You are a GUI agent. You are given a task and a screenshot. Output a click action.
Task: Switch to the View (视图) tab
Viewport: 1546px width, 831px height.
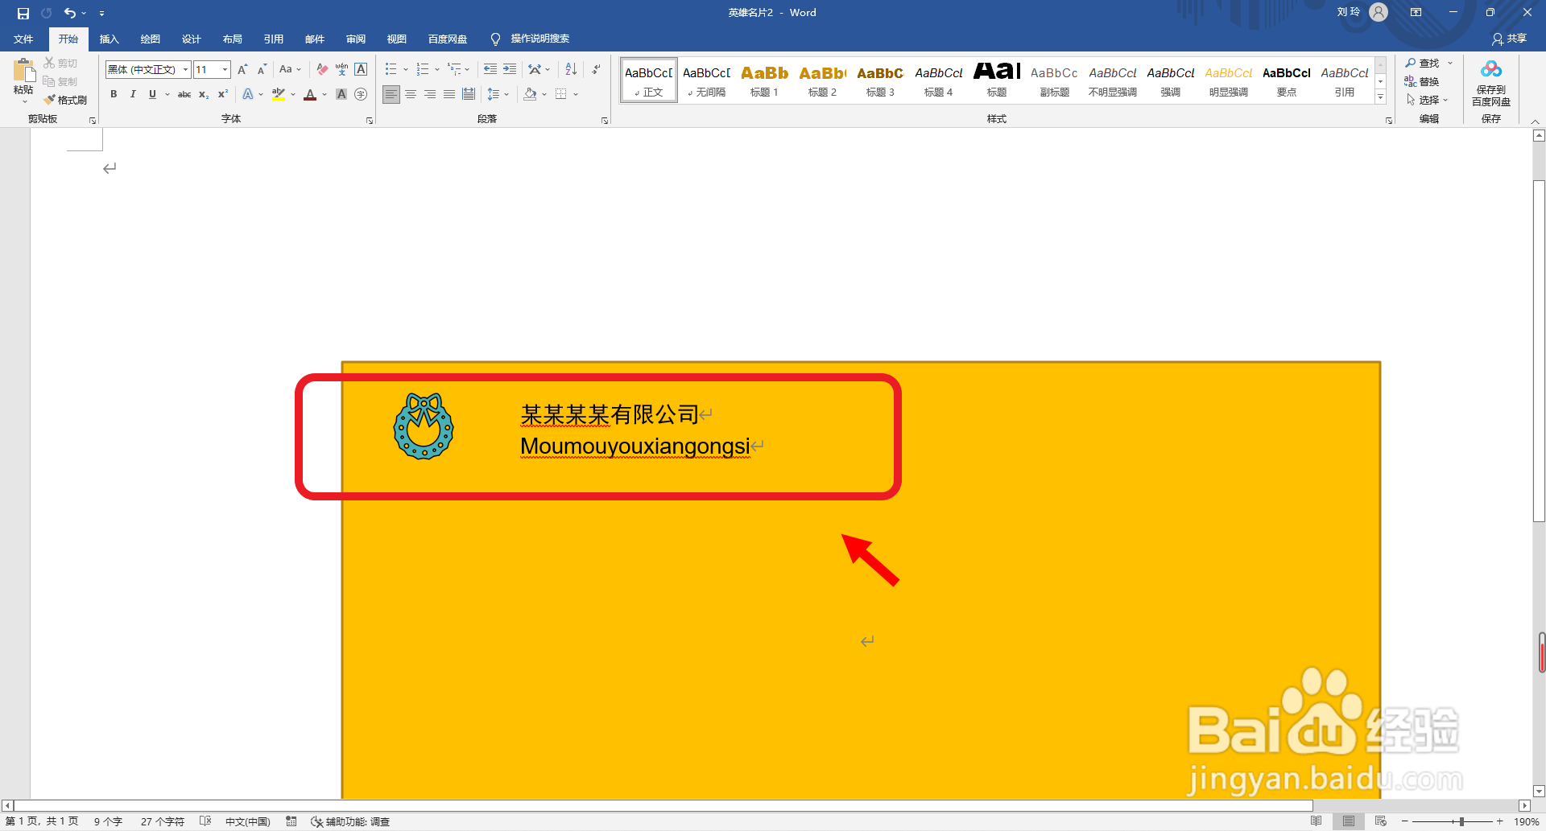pos(397,39)
